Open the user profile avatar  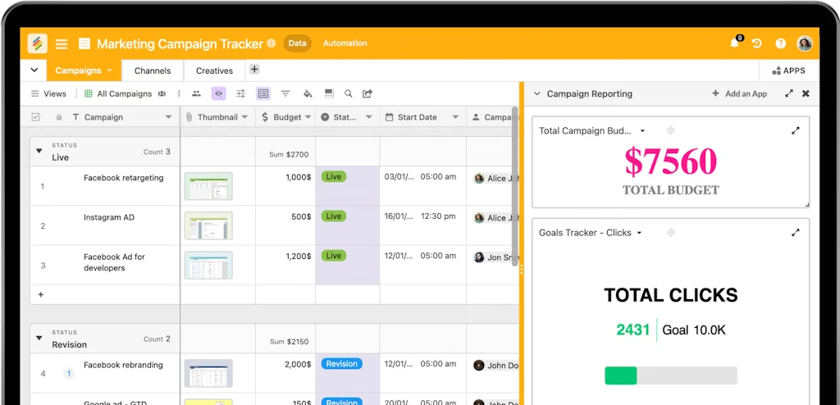tap(805, 43)
